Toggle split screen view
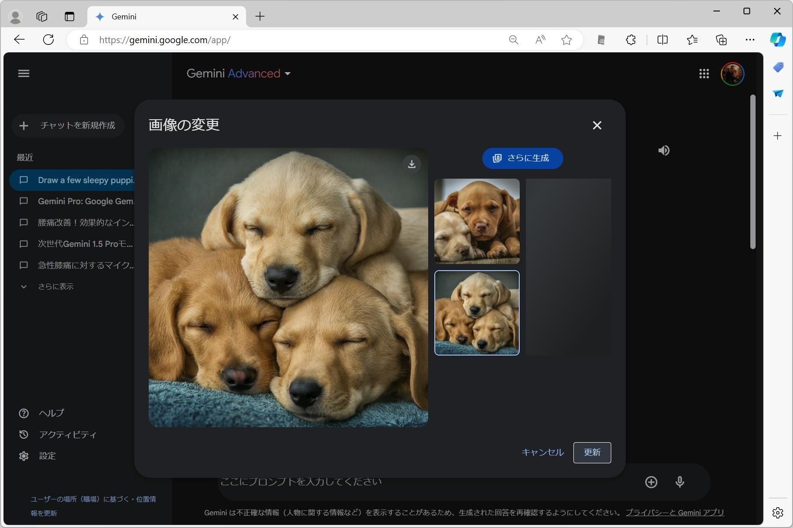Screen dimensions: 793x528 662,40
